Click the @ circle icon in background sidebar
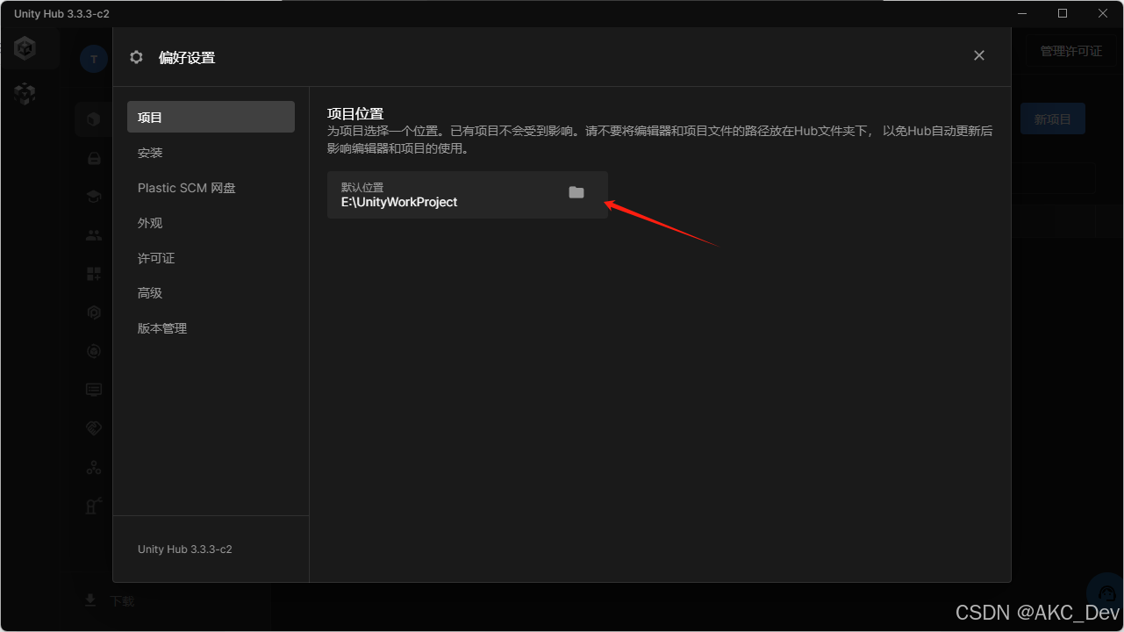 point(94,351)
